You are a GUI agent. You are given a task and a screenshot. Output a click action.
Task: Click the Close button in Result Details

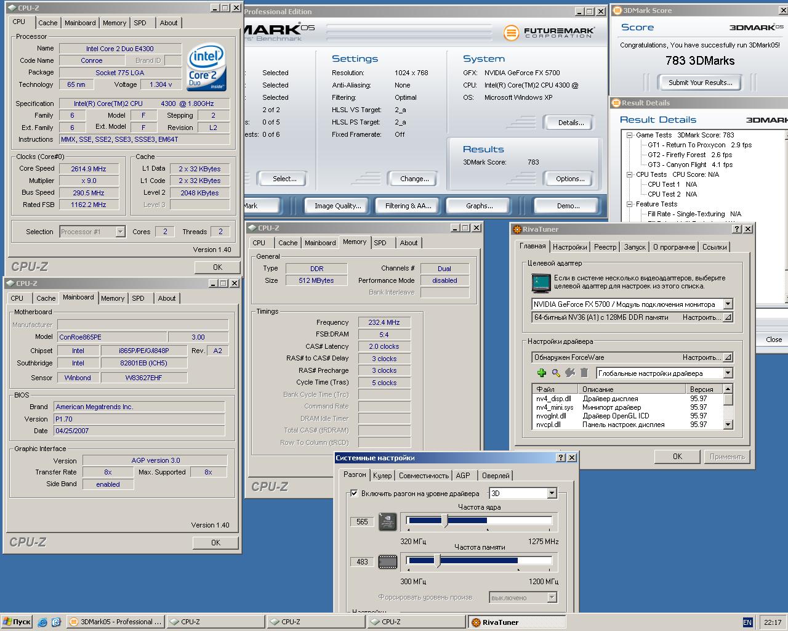coord(773,340)
